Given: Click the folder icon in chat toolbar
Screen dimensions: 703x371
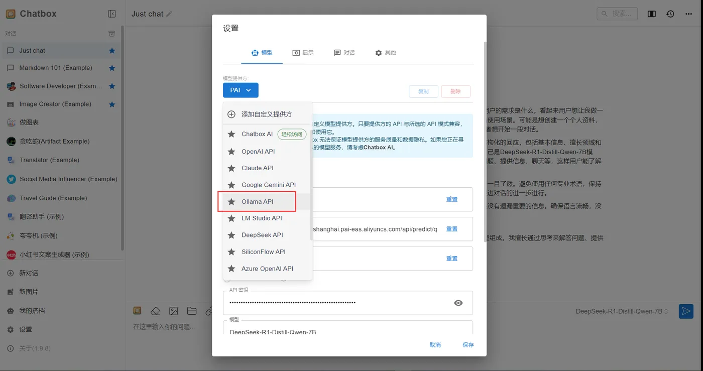Looking at the screenshot, I should point(191,311).
